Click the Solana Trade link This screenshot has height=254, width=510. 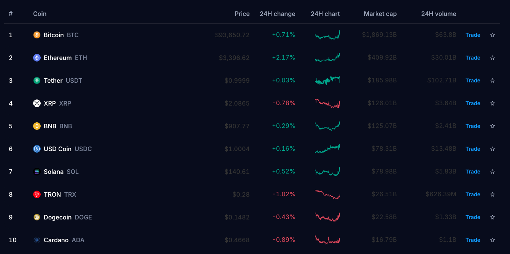click(x=473, y=172)
